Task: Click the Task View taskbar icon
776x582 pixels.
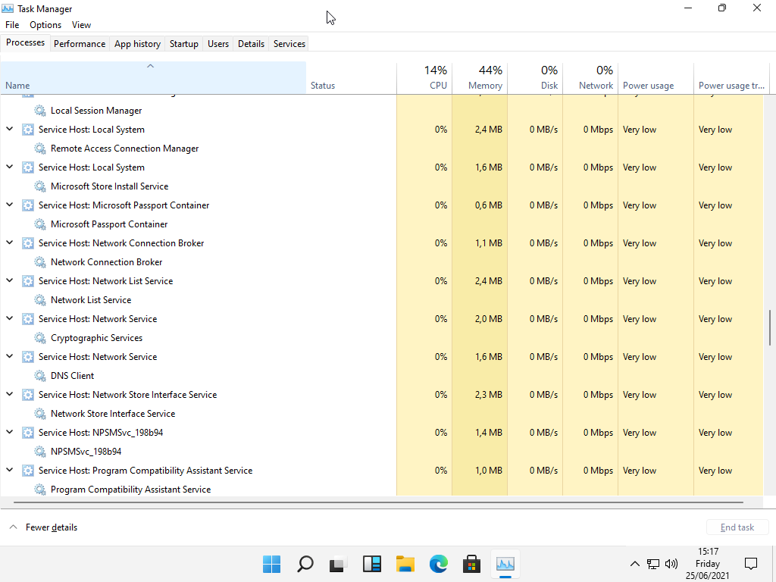Action: (x=338, y=564)
